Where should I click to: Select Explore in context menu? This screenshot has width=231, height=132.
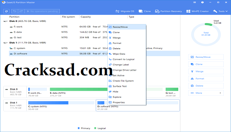pos(127,97)
